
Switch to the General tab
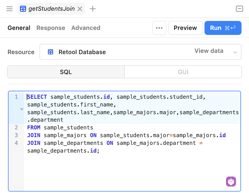point(19,28)
